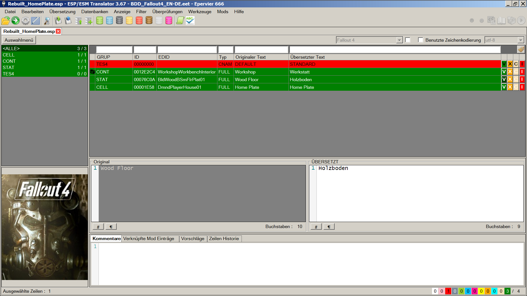Click the magnifying glass search icon
Viewport: 527px width, 296px height.
(47, 21)
